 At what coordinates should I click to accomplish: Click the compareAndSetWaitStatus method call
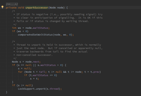coord(35,35)
